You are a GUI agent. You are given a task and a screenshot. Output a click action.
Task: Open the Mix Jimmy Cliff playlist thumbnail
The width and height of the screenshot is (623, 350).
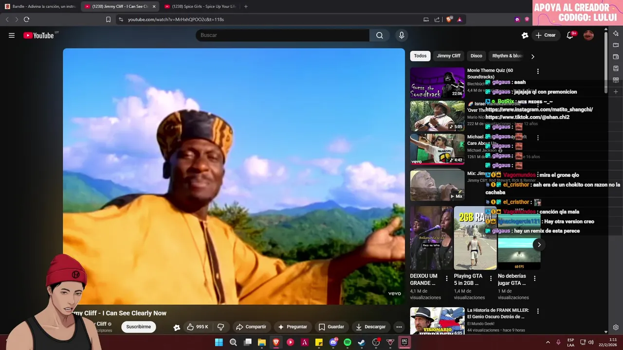tap(437, 185)
